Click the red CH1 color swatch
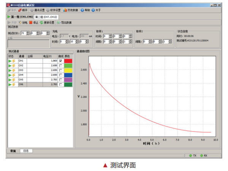 click(68, 61)
